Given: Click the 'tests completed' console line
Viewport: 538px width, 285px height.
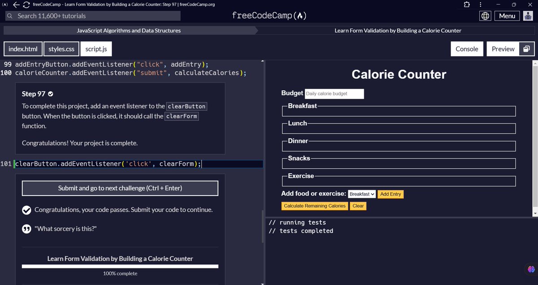Looking at the screenshot, I should click(x=301, y=231).
